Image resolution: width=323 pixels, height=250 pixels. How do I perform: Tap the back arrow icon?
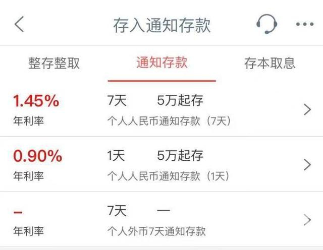pyautogui.click(x=19, y=24)
